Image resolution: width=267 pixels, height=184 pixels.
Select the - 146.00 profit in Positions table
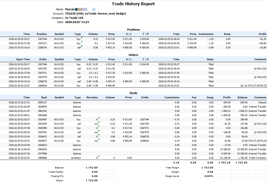pos(262,43)
